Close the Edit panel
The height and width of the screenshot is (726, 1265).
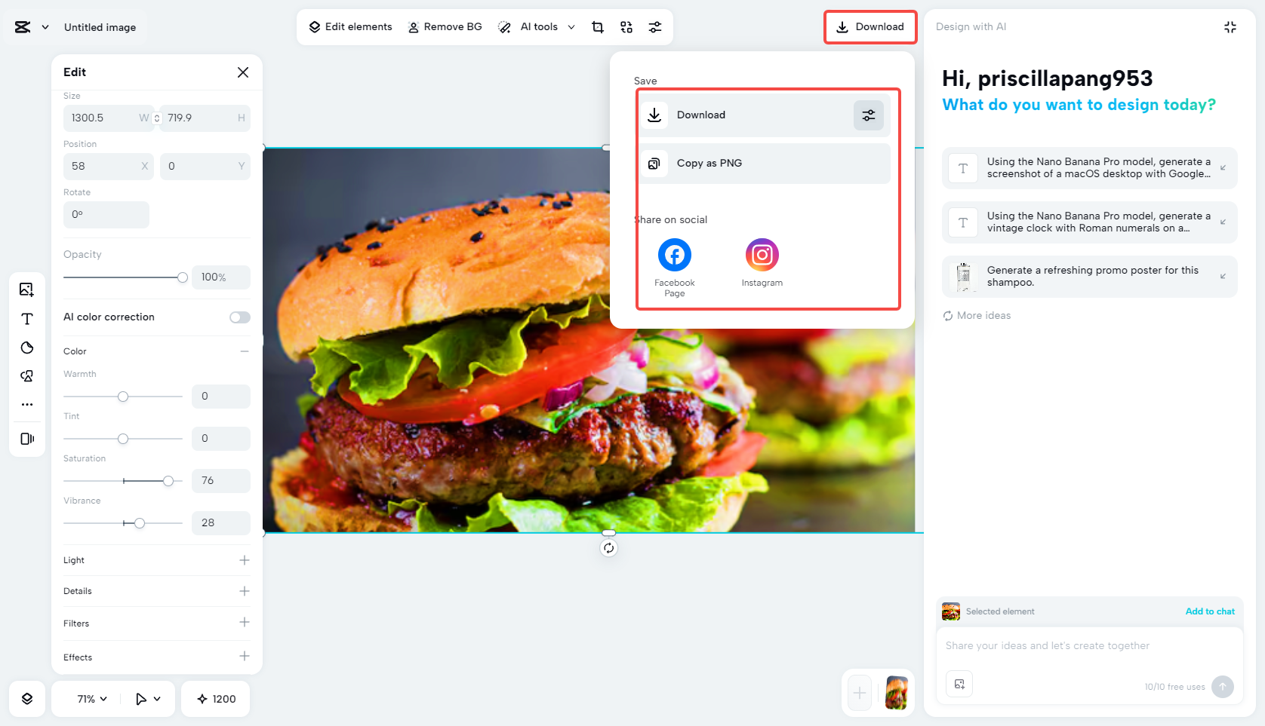coord(243,72)
